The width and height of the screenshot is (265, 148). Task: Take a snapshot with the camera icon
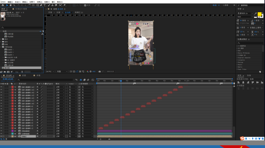pyautogui.click(x=100, y=71)
